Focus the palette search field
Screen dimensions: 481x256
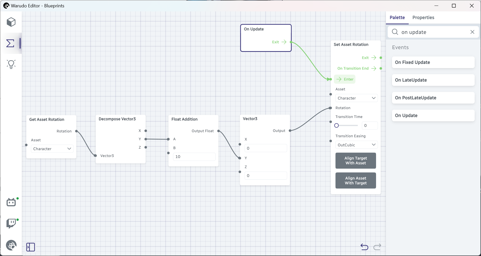tap(434, 32)
